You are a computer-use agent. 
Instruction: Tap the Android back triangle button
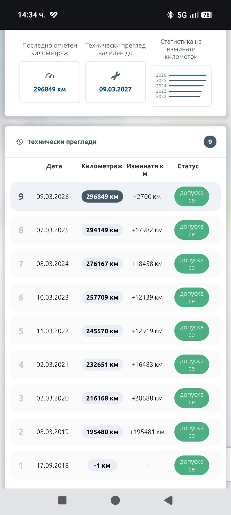tap(168, 500)
